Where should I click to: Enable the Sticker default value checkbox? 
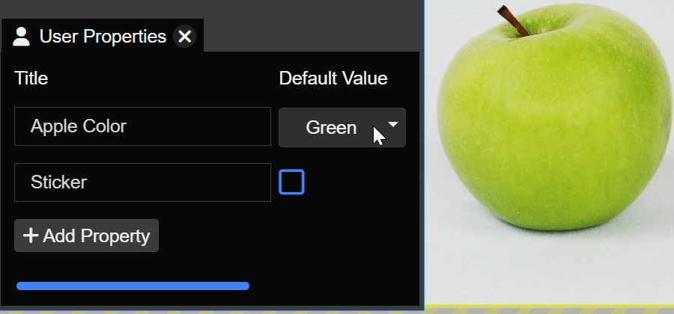pos(292,182)
